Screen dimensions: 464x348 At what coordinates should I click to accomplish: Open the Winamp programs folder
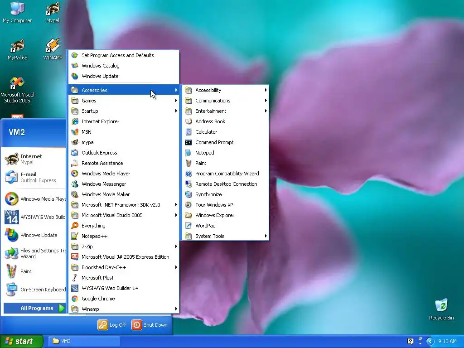coord(124,309)
